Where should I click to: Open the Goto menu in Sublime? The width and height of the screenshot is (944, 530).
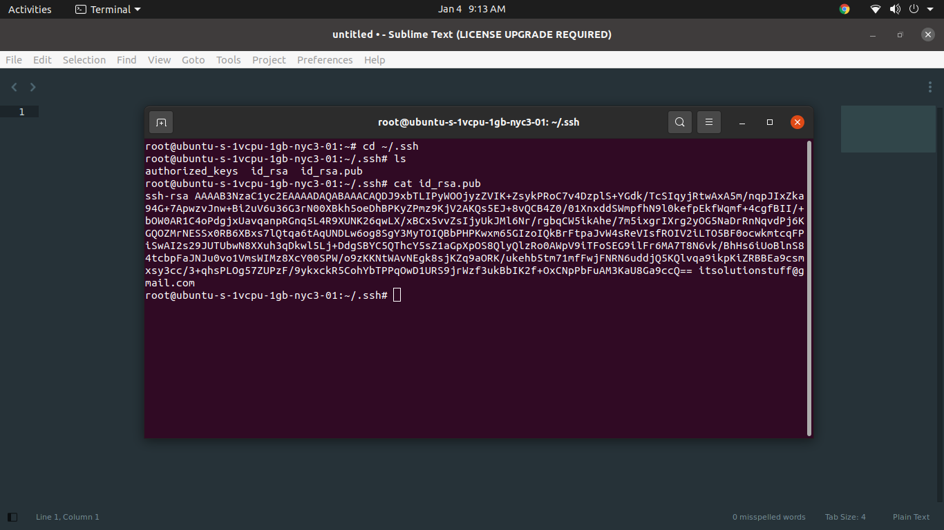coord(193,60)
